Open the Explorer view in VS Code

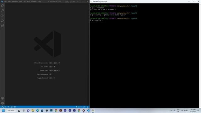click(3, 6)
